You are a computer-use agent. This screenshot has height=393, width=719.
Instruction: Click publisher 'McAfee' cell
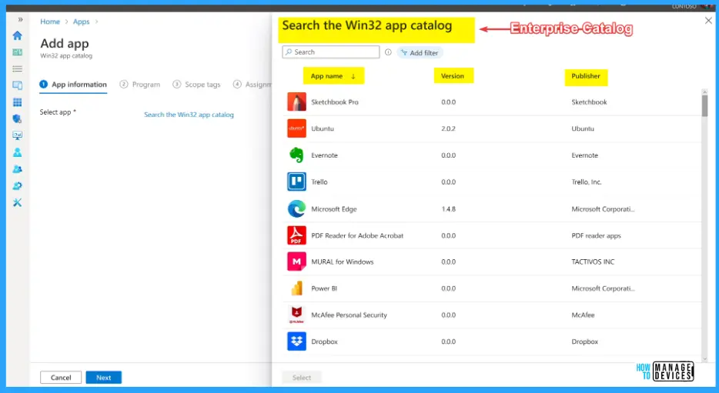click(x=583, y=315)
